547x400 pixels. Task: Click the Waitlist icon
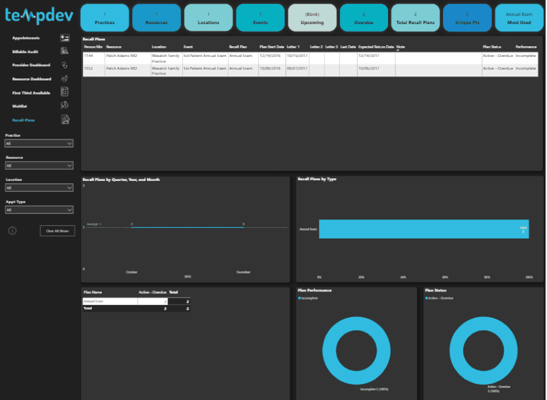pyautogui.click(x=64, y=106)
